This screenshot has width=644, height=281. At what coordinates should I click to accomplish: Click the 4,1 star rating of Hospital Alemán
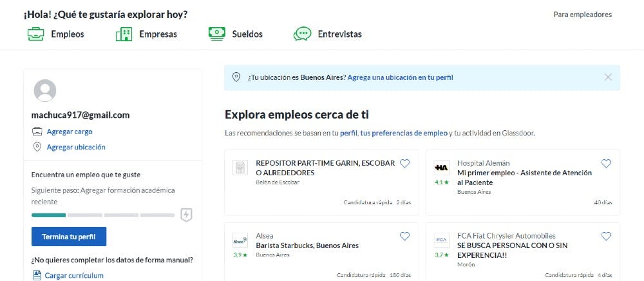coord(442,182)
